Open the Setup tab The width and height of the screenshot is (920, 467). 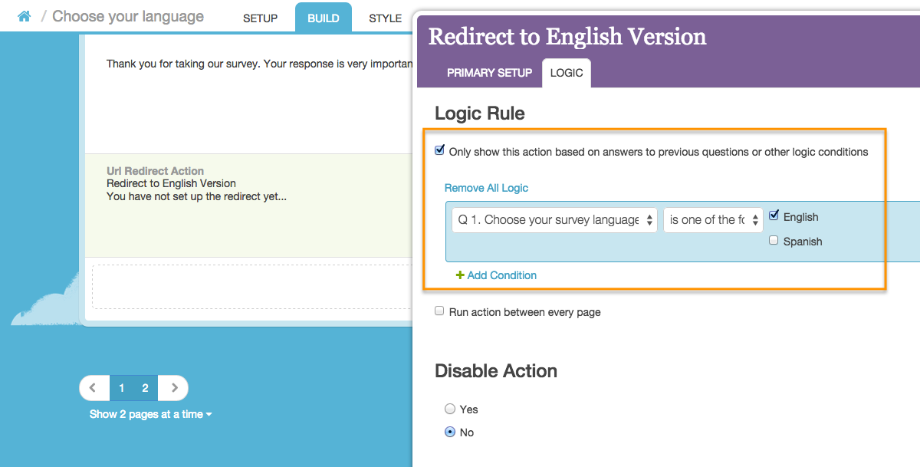260,18
